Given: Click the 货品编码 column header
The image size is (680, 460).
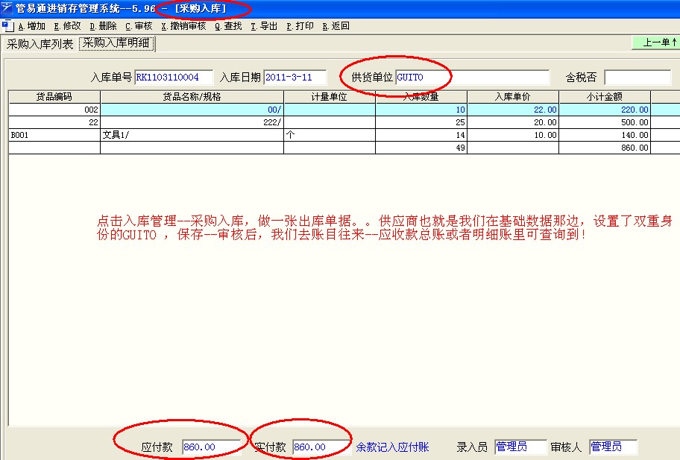Looking at the screenshot, I should [x=54, y=97].
